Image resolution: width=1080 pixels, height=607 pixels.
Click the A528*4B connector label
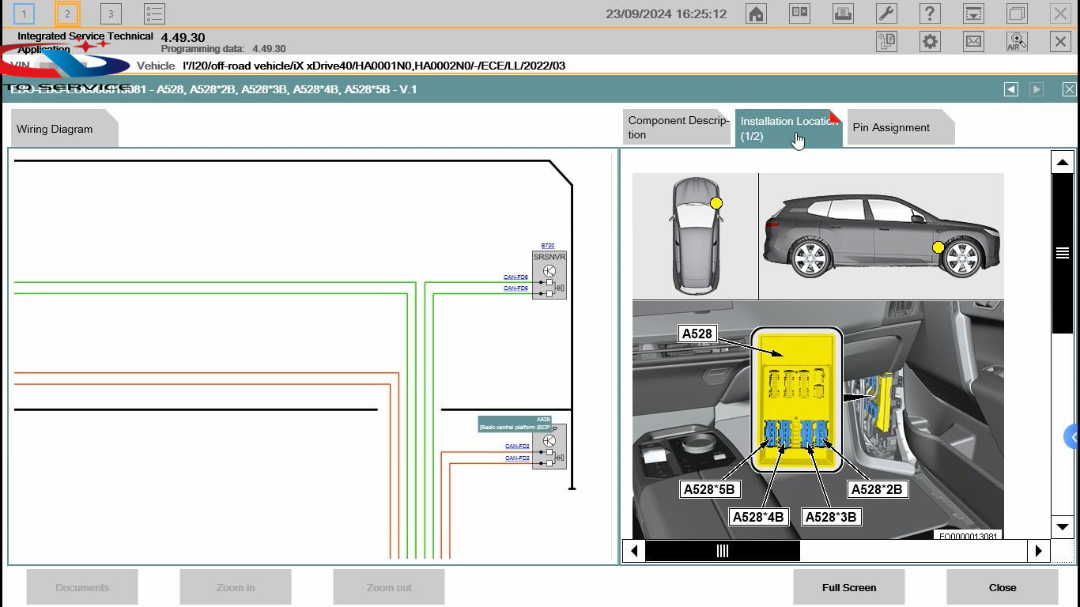click(758, 517)
